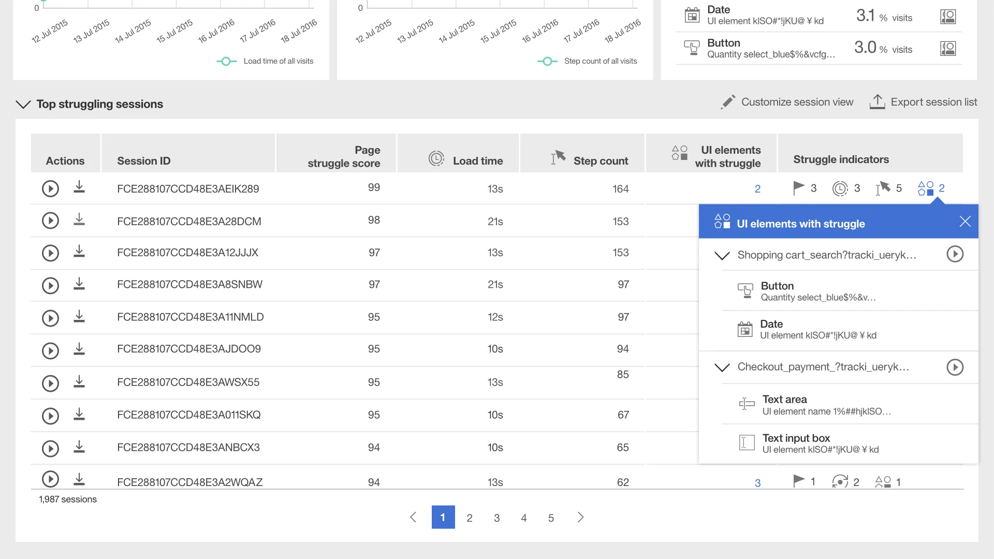Go to page 5 of sessions

coord(551,518)
